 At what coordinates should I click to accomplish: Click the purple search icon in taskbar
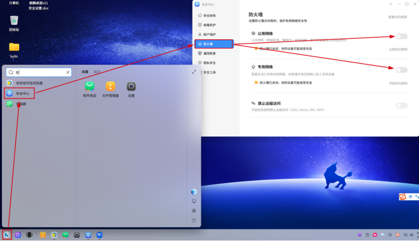coord(18,234)
